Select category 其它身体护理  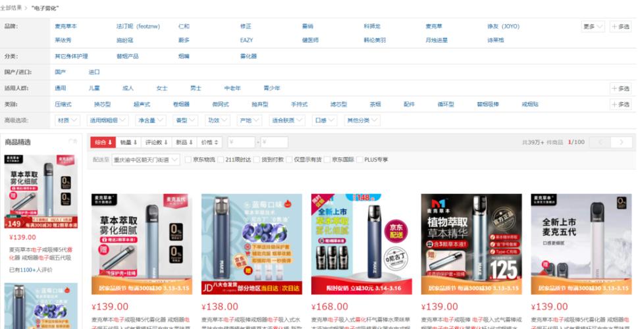(71, 56)
